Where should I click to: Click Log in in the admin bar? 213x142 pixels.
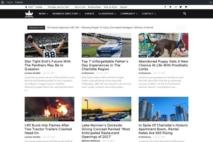[x=10, y=2]
